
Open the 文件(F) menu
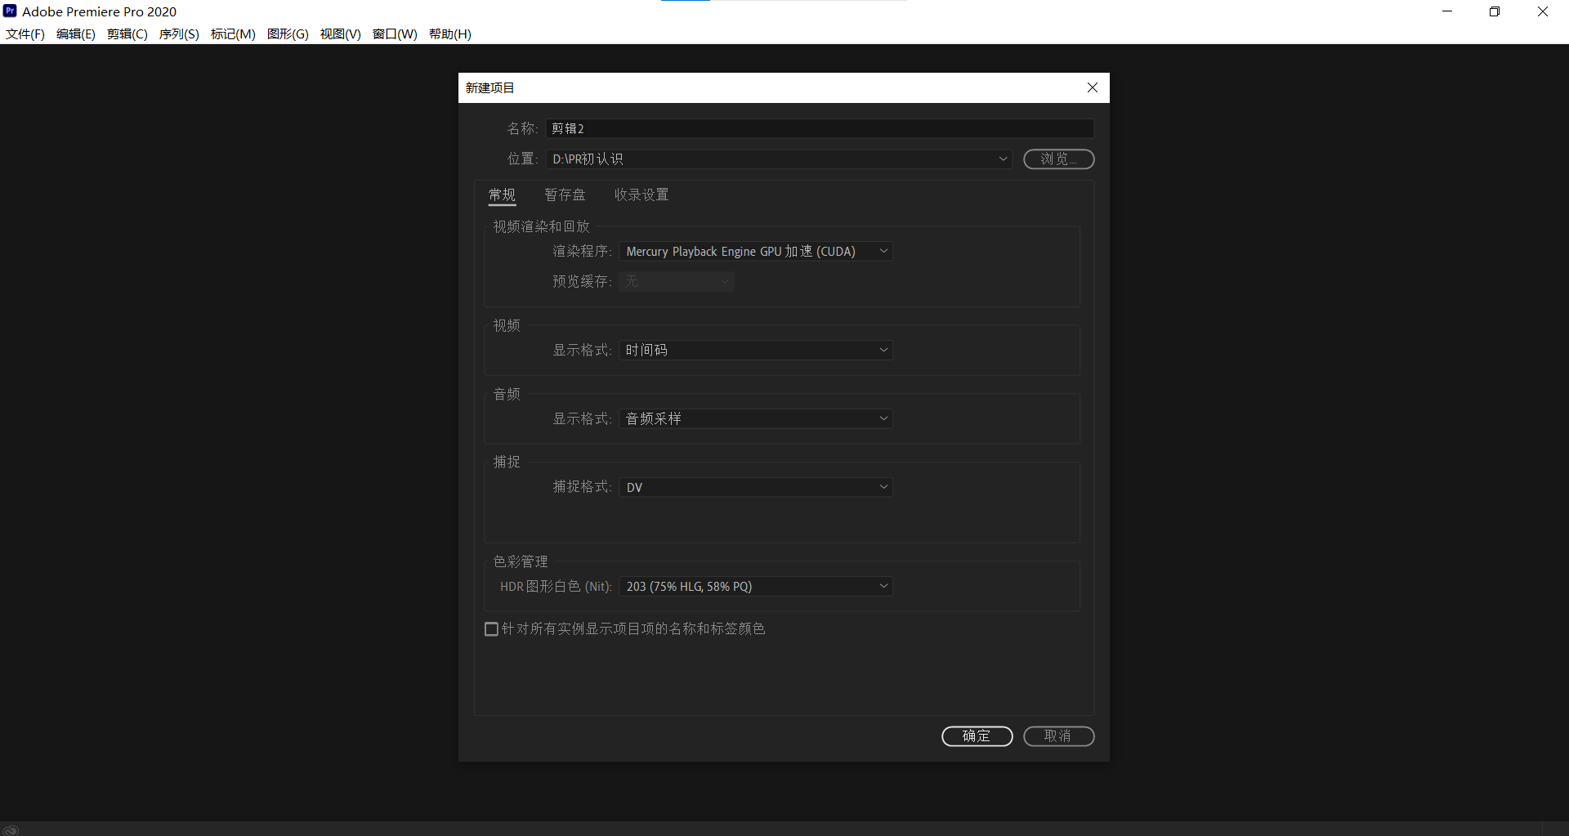coord(25,34)
